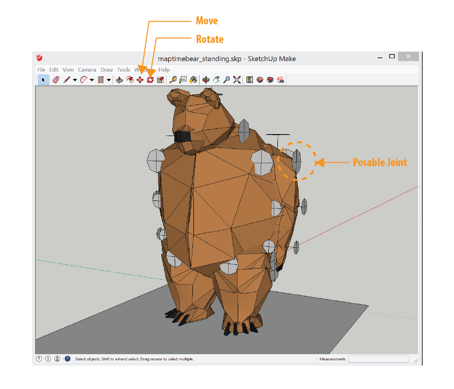Click the SketchUp logo in title bar
The image size is (454, 389).
[x=39, y=58]
